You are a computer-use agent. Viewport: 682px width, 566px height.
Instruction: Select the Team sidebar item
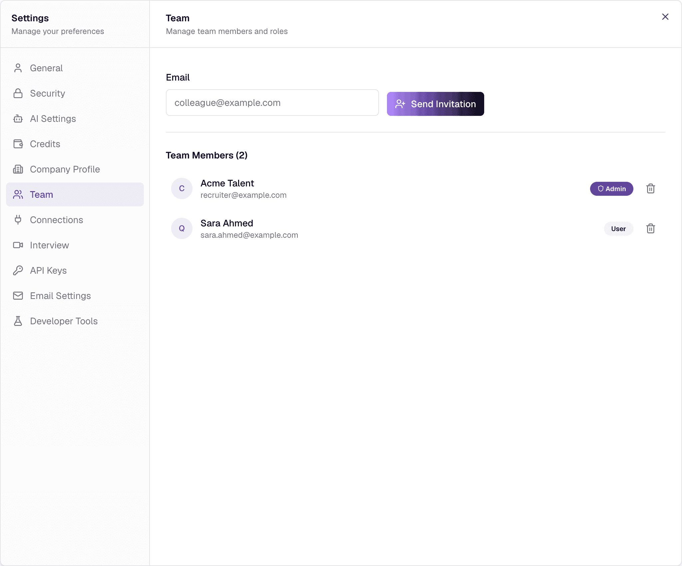pos(75,194)
